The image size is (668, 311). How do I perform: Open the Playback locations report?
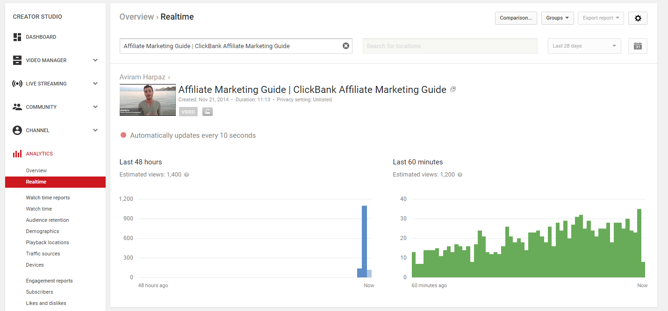point(47,243)
